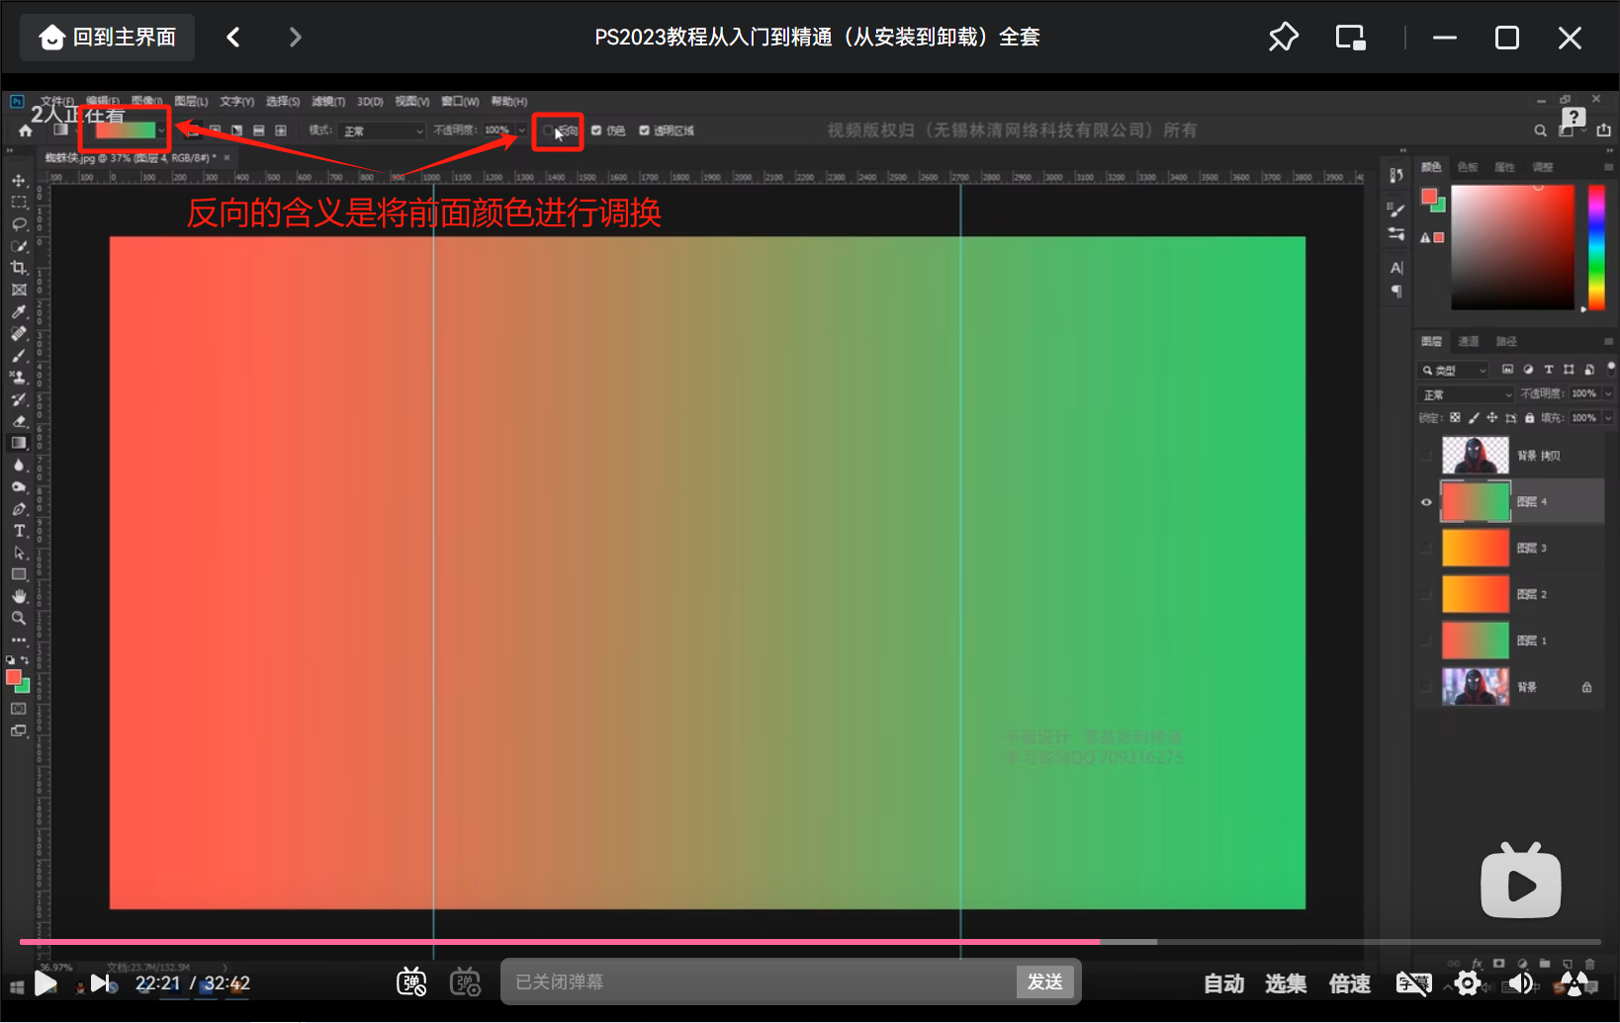
Task: Open layer filter 类型 dropdown
Action: pyautogui.click(x=1454, y=371)
